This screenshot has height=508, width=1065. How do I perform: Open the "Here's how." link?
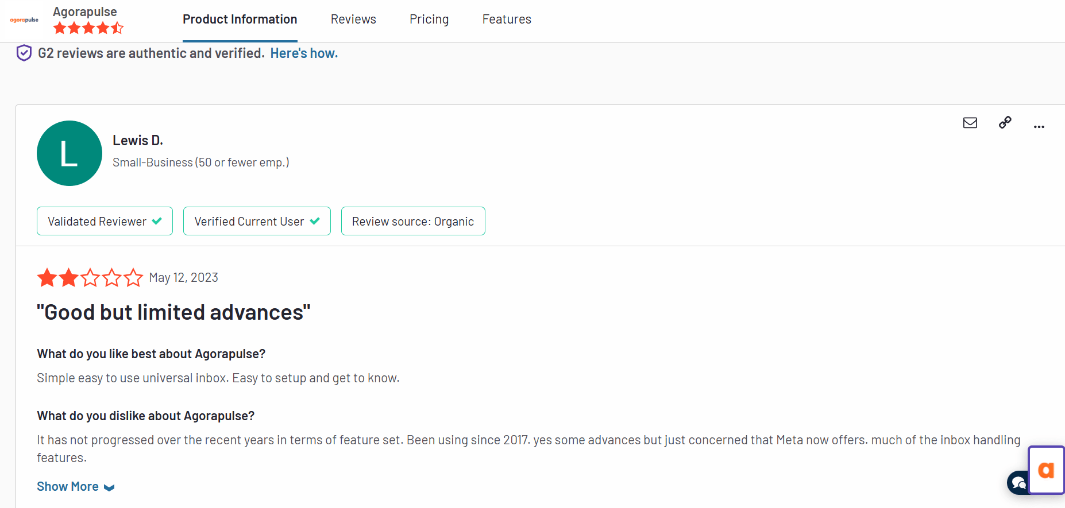[x=304, y=53]
